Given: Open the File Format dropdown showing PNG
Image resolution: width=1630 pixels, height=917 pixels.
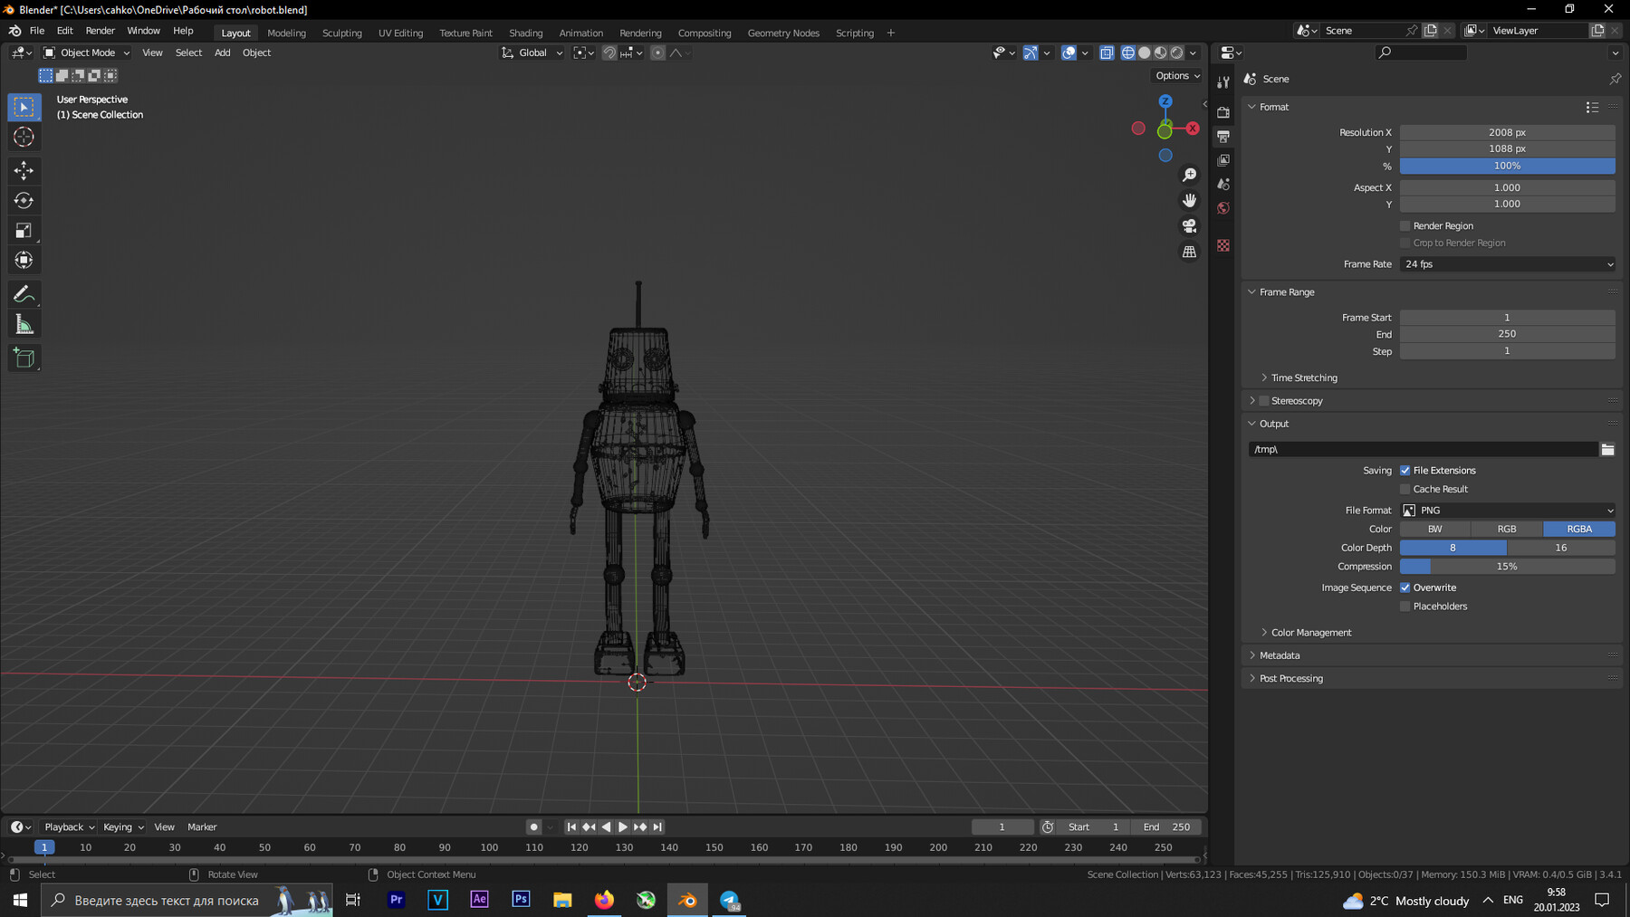Looking at the screenshot, I should pyautogui.click(x=1506, y=510).
